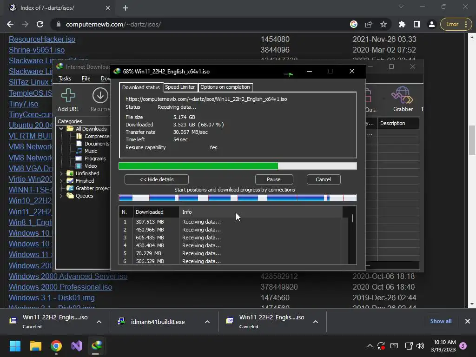Close the downloads shelf with X
The width and height of the screenshot is (476, 357).
pyautogui.click(x=468, y=321)
